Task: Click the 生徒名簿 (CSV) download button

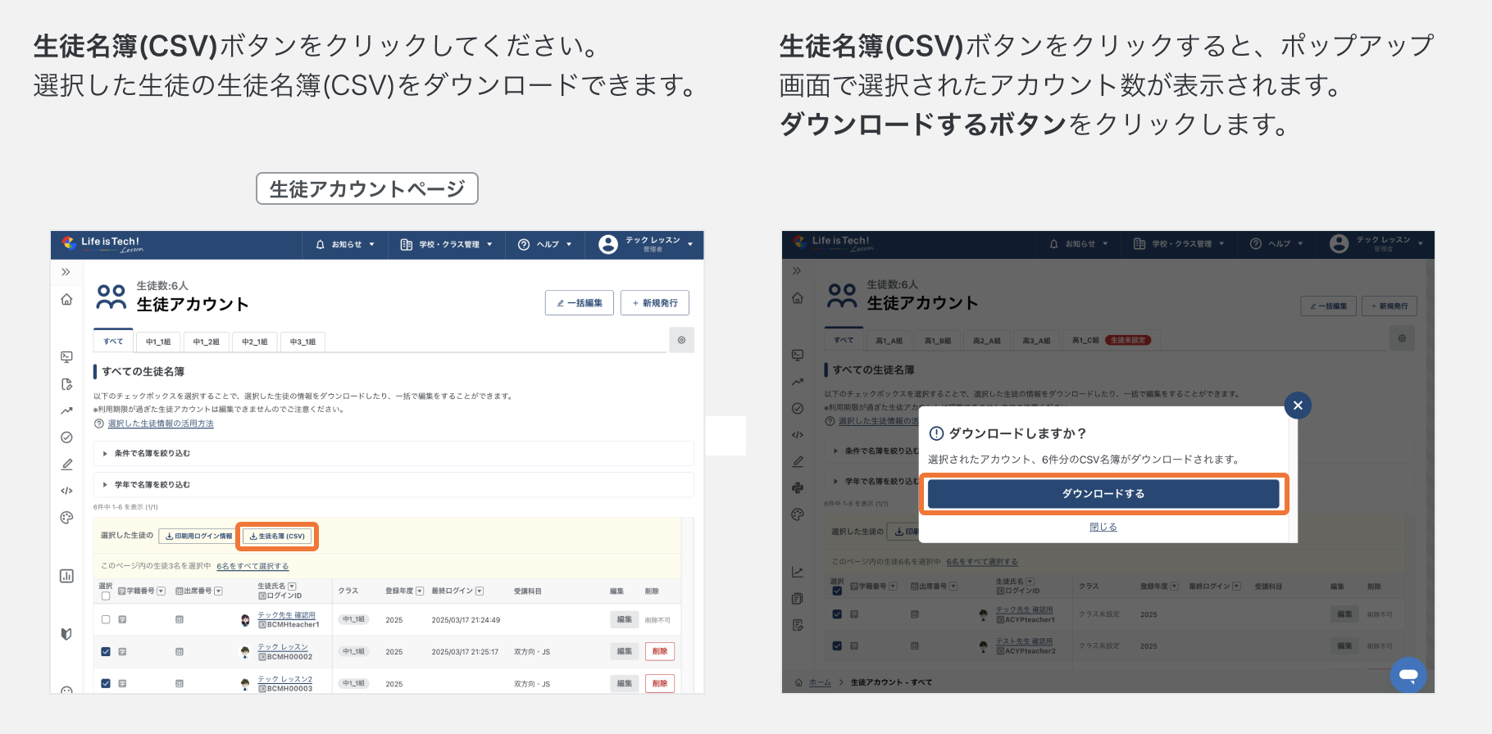Action: click(x=277, y=537)
